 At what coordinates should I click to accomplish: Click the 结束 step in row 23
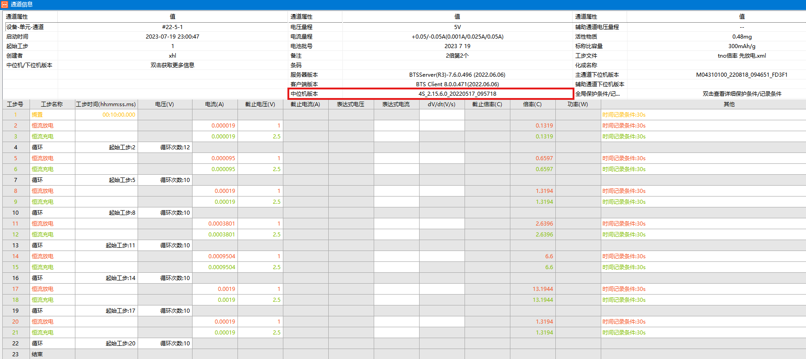37,354
